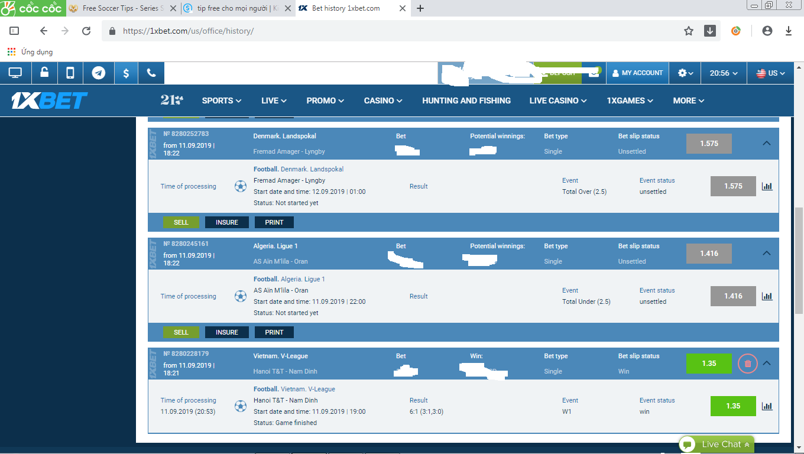Expand the CASINO menu
The height and width of the screenshot is (454, 804).
point(383,100)
